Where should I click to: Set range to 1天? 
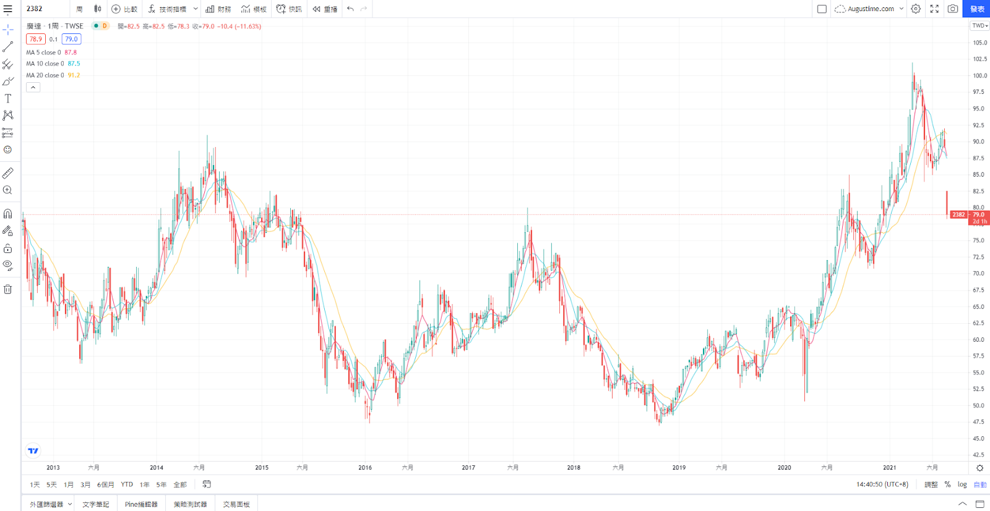[35, 484]
